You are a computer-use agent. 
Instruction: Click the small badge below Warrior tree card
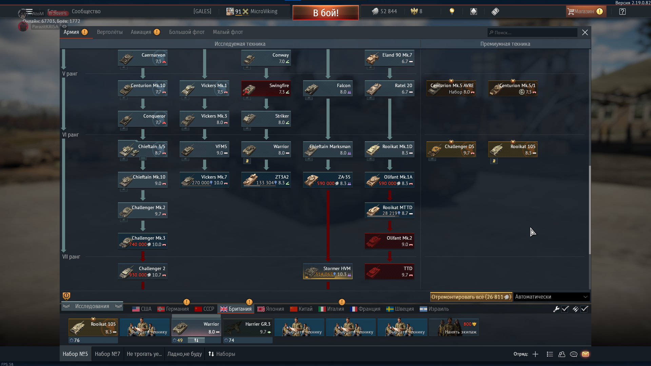(248, 161)
